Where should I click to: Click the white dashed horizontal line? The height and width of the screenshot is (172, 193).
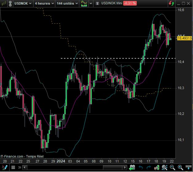(x=118, y=58)
